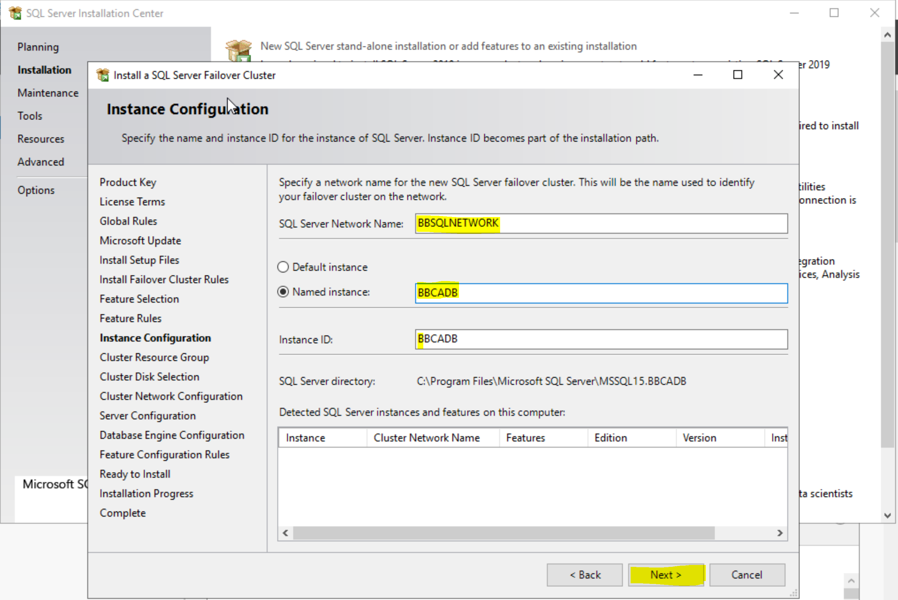Image resolution: width=898 pixels, height=600 pixels.
Task: Sort by Cluster Network Name column header
Action: [433, 438]
